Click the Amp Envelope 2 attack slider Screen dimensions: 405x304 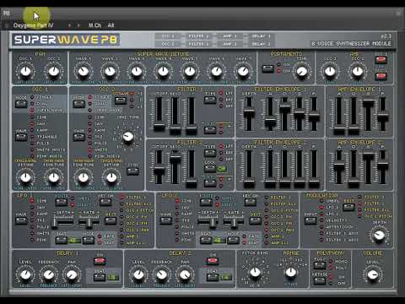pos(339,168)
